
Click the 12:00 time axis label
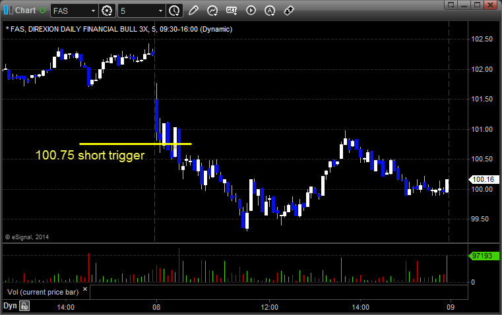[270, 307]
